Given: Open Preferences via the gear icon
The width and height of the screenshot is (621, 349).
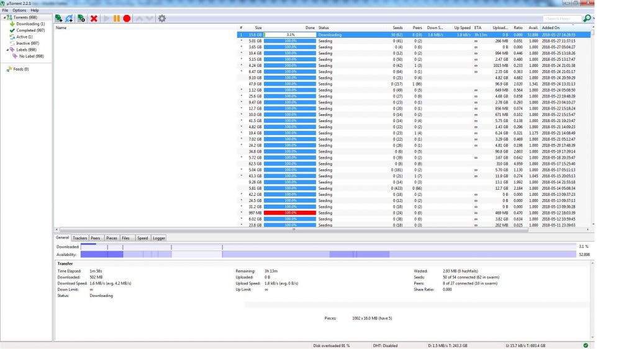Looking at the screenshot, I should click(x=162, y=18).
